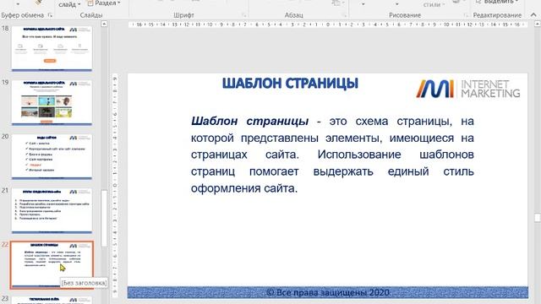Select slide 23 thumbnail at the bottom

[52, 301]
